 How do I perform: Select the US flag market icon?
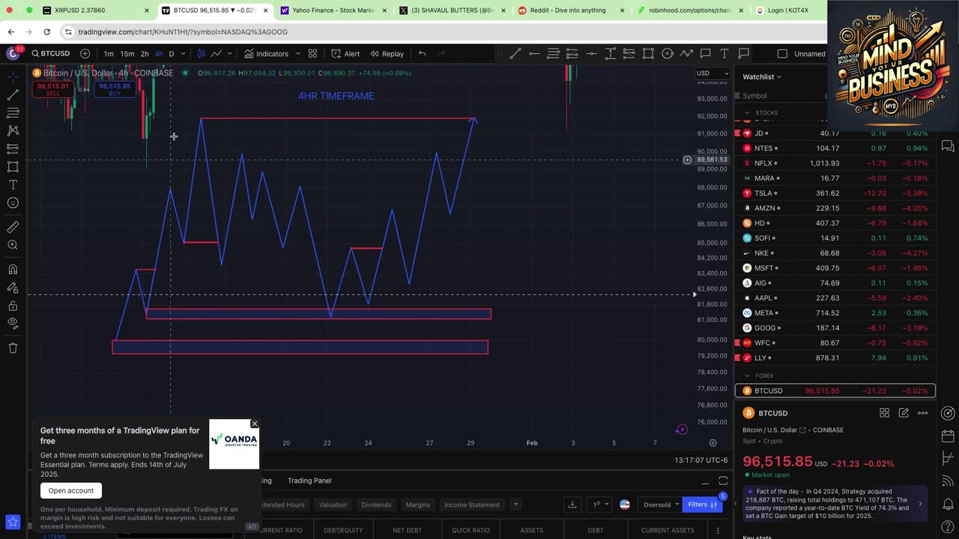tap(625, 505)
